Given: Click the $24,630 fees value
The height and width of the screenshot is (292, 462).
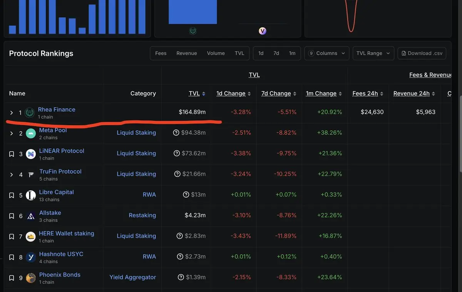Looking at the screenshot, I should pyautogui.click(x=372, y=112).
